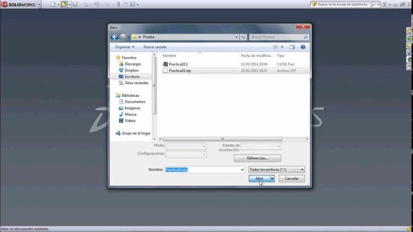Open the Organizar dropdown menu
Viewport: 413px width, 232px height.
[125, 47]
